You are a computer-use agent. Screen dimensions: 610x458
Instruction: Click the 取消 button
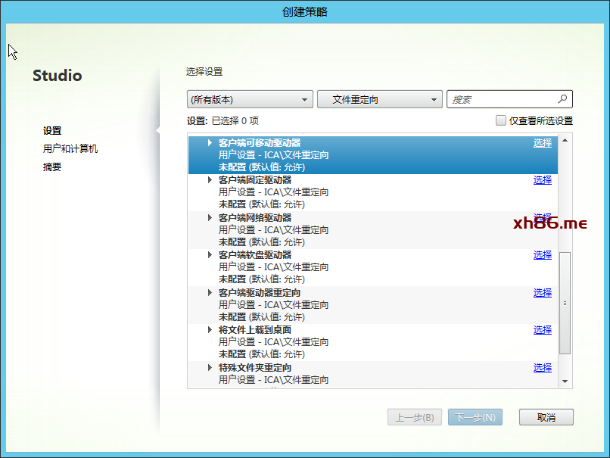click(546, 417)
